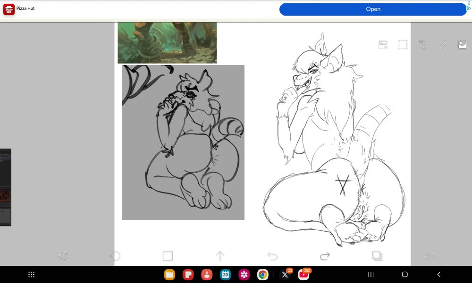The width and height of the screenshot is (472, 283).
Task: Select the green forest reference image
Action: point(167,43)
